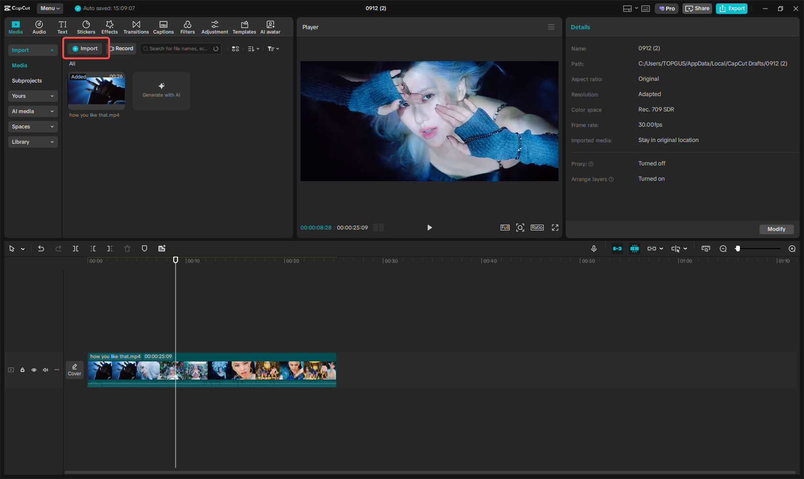
Task: Lock the video track
Action: click(x=22, y=370)
